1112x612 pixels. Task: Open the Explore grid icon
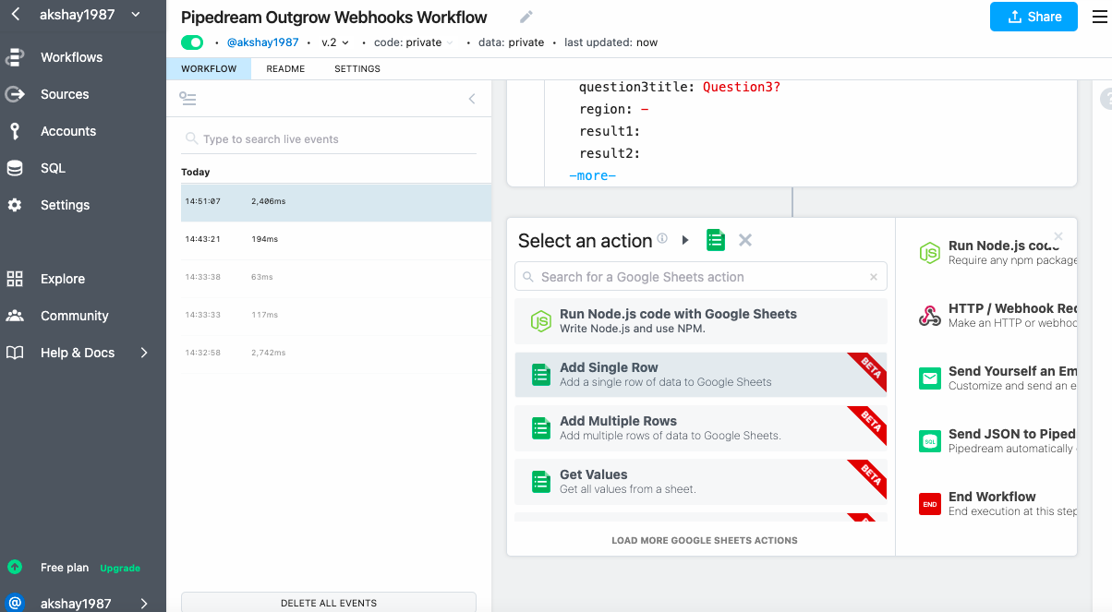15,279
